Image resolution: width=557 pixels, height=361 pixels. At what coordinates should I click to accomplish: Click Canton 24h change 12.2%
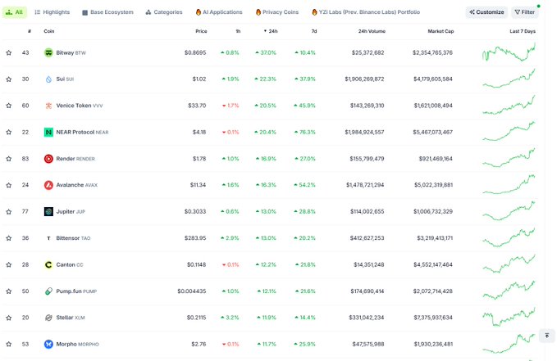click(x=266, y=265)
